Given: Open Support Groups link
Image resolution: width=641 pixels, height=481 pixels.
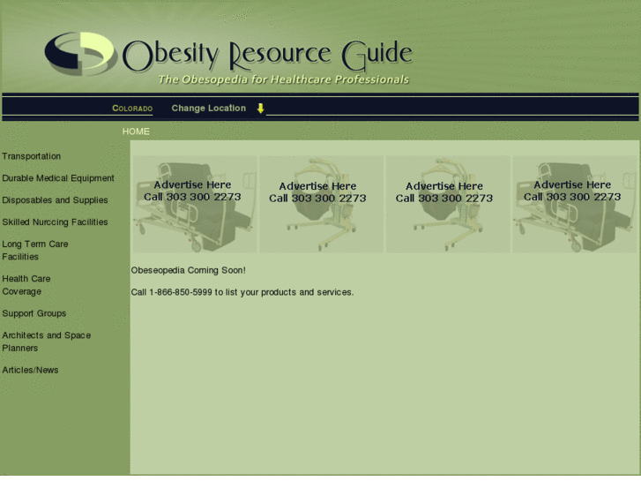Looking at the screenshot, I should pos(34,313).
